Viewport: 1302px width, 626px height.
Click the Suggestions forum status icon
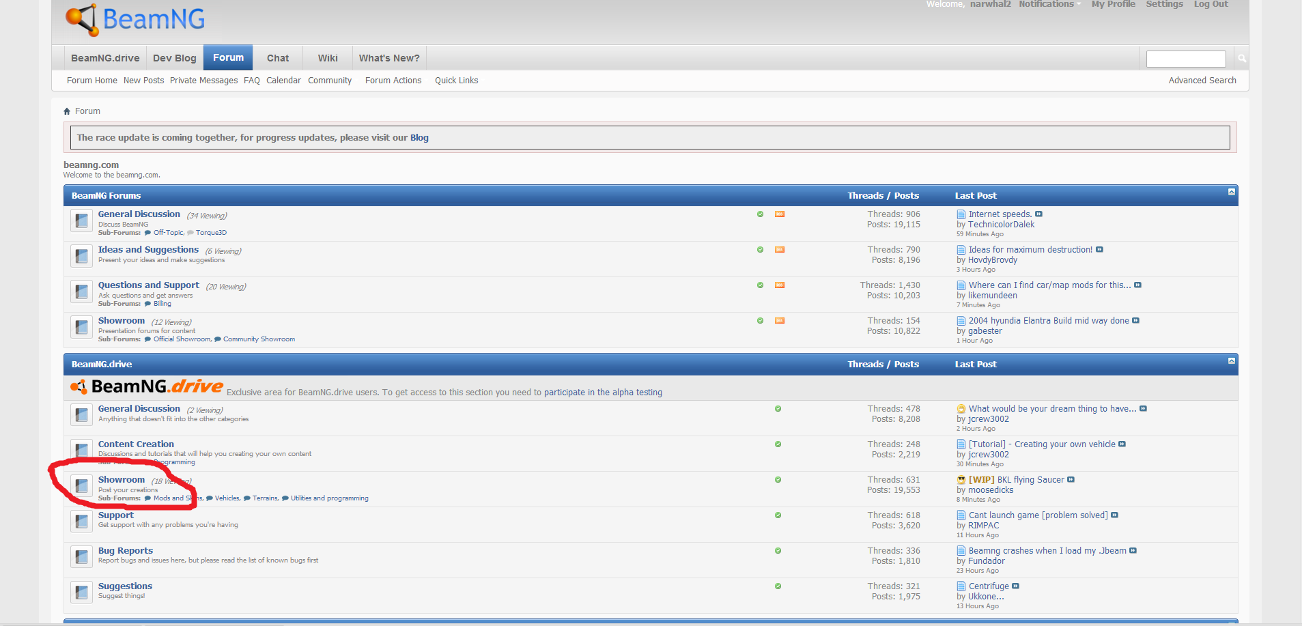[81, 593]
